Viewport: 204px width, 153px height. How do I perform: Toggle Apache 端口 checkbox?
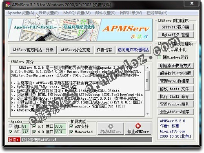[x=11, y=127]
